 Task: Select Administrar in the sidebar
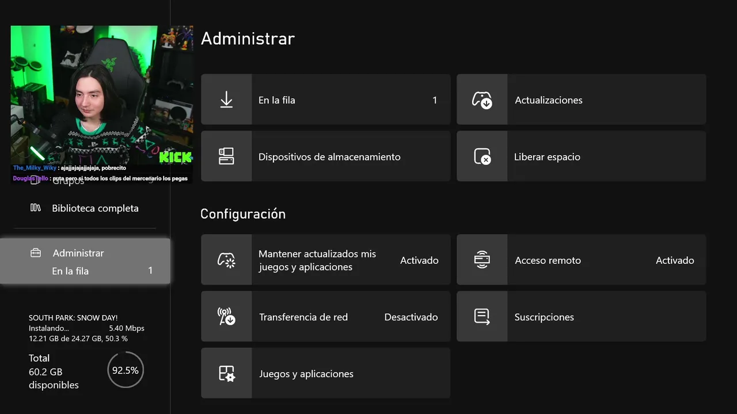click(x=78, y=253)
